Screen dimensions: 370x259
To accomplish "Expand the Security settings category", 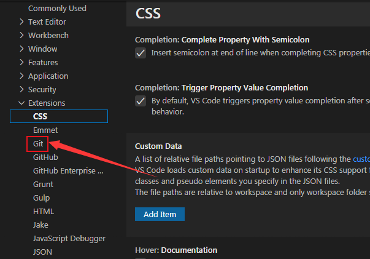I will (42, 90).
